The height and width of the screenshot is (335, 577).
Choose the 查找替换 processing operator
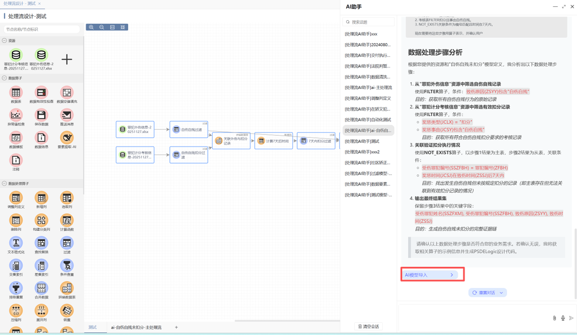[41, 243]
